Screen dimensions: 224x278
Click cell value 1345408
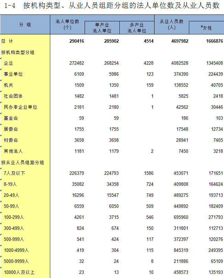click(x=214, y=63)
